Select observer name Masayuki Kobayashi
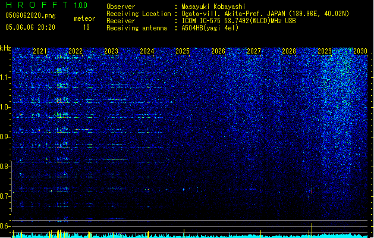The width and height of the screenshot is (374, 238). coord(213,7)
